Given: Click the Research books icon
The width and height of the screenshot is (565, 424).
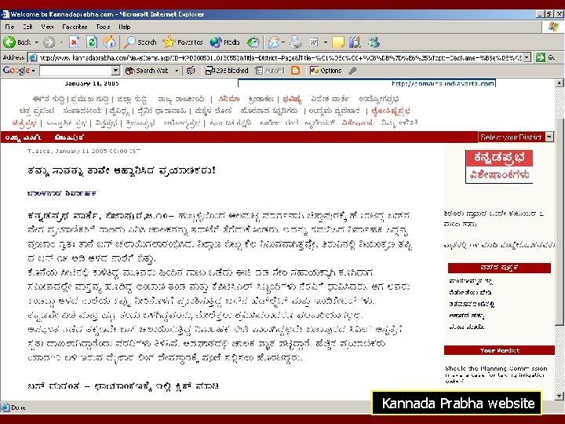Looking at the screenshot, I should (x=355, y=42).
